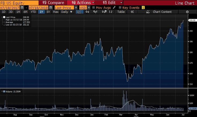Select the OHLC tick chart icon
The height and width of the screenshot is (117, 197).
click(111, 12)
